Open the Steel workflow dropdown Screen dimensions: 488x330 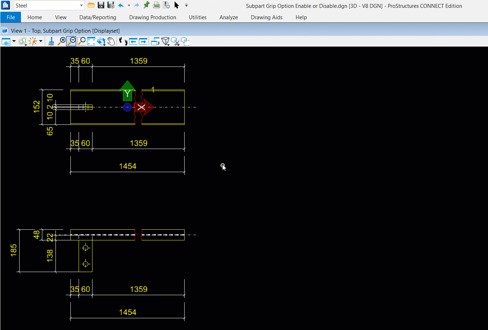81,6
